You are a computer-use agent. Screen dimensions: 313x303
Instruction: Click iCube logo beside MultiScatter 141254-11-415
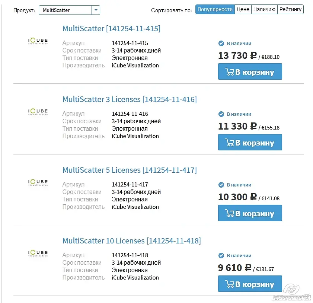coord(38,41)
